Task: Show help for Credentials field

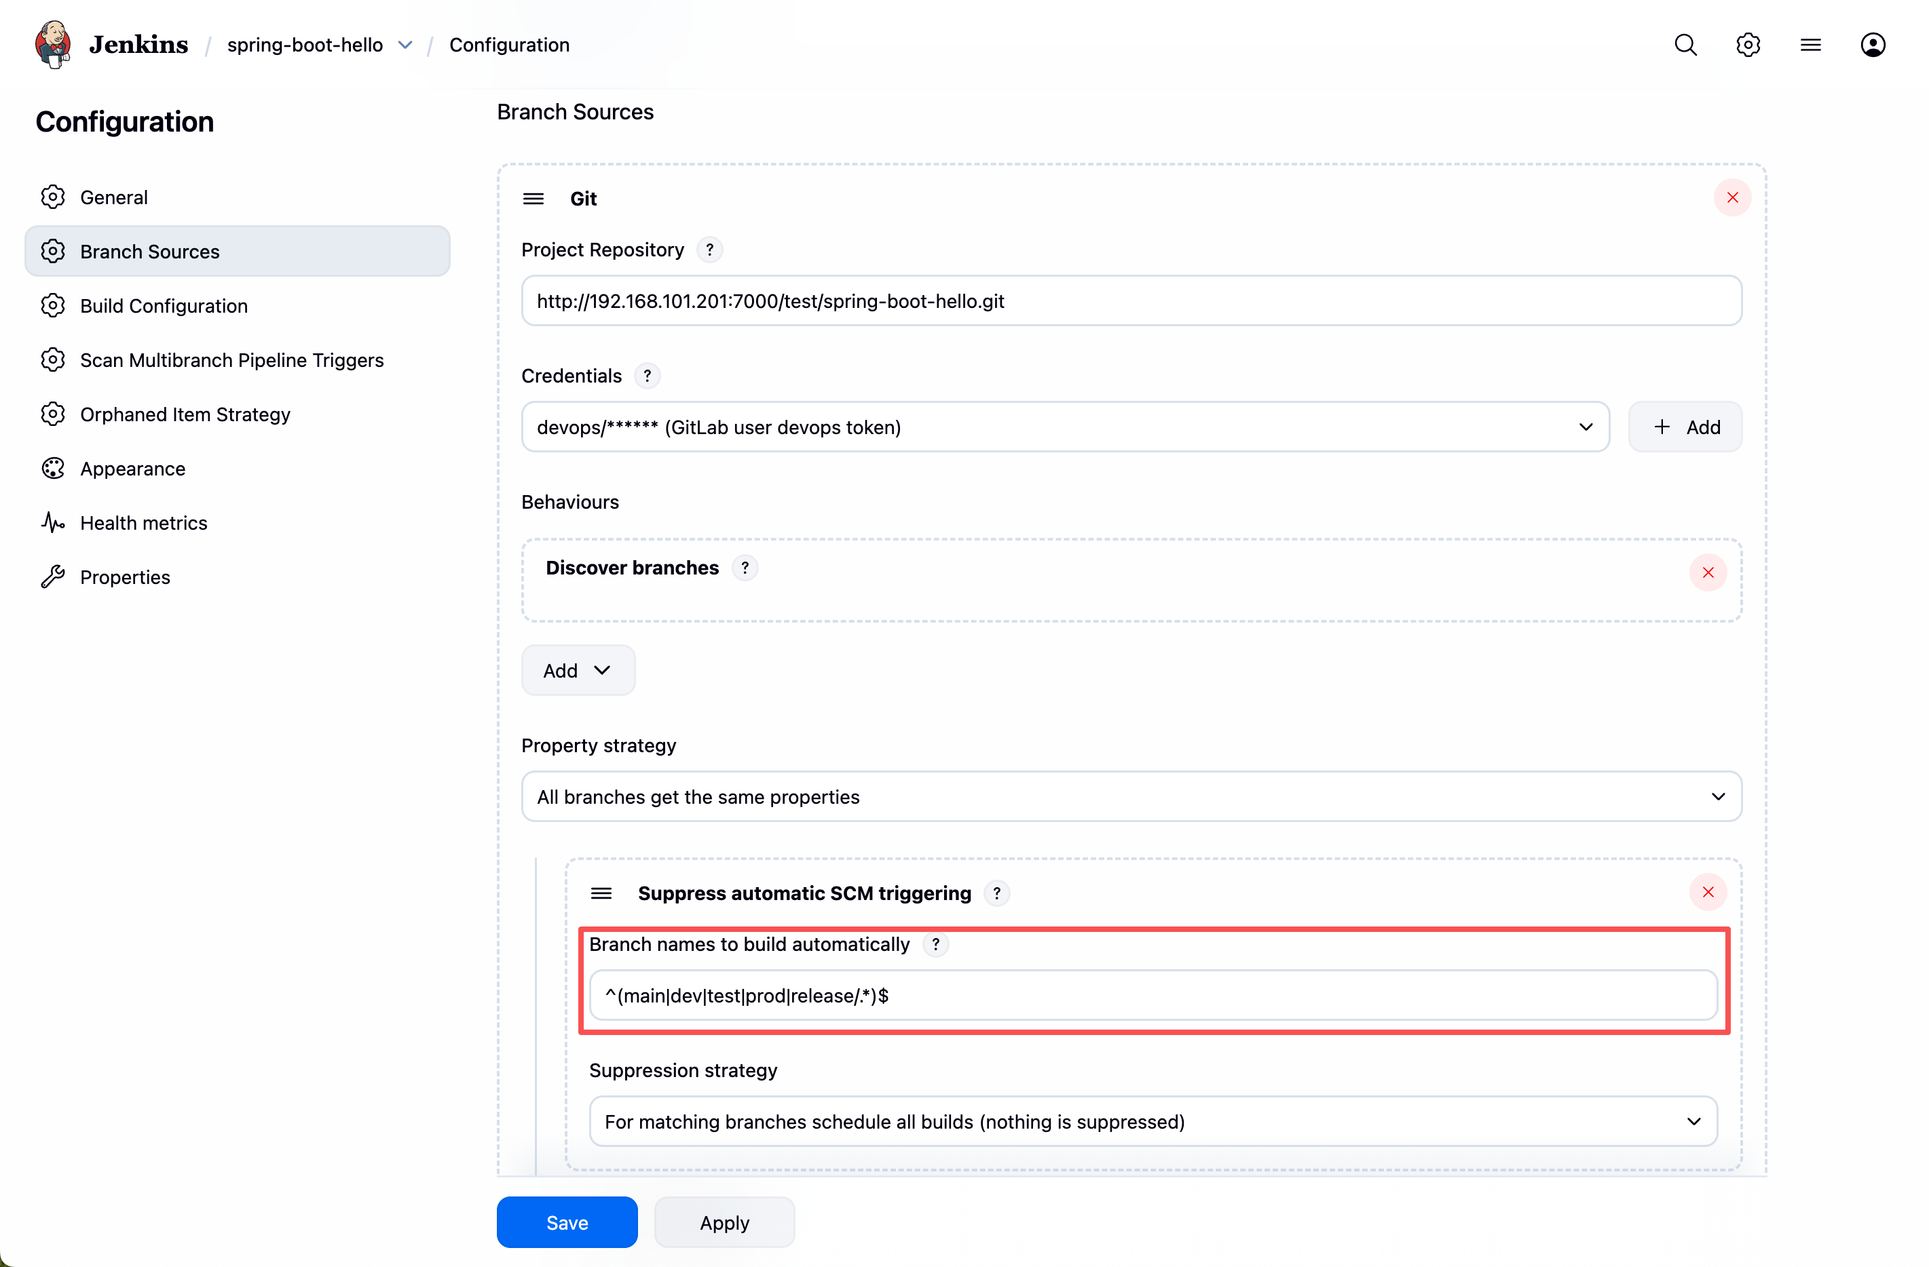Action: coord(647,376)
